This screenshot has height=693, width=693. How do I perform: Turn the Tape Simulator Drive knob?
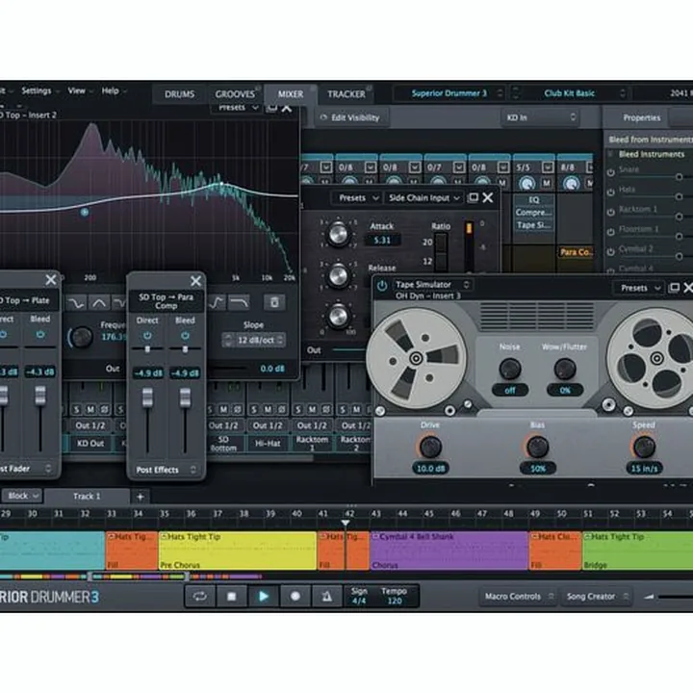click(430, 448)
